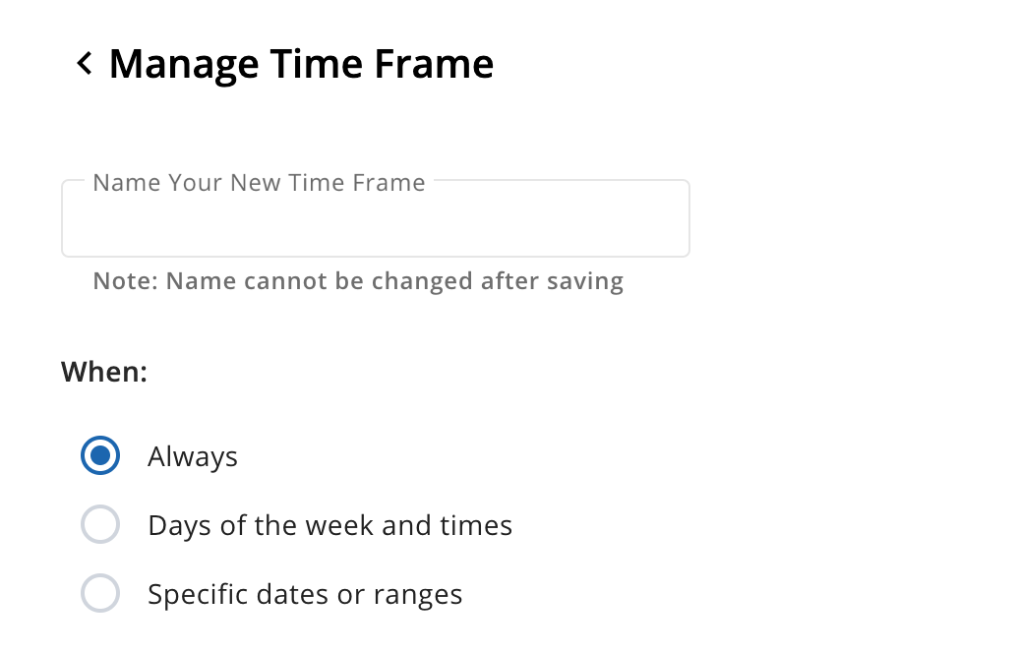Screen dimensions: 1017x653
Task: Click the Manage Time Frame heading
Action: [x=302, y=64]
